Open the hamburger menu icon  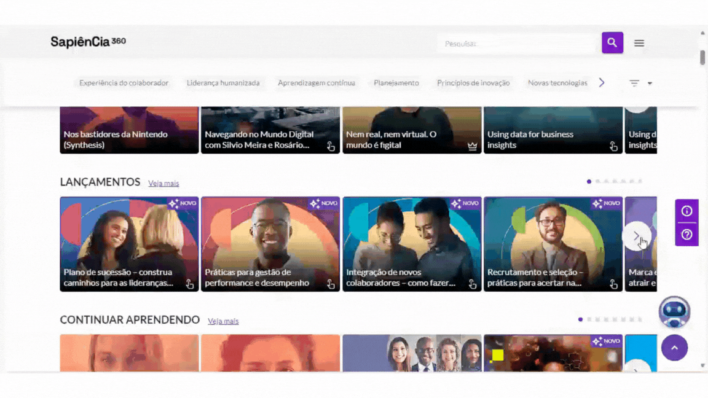click(639, 44)
